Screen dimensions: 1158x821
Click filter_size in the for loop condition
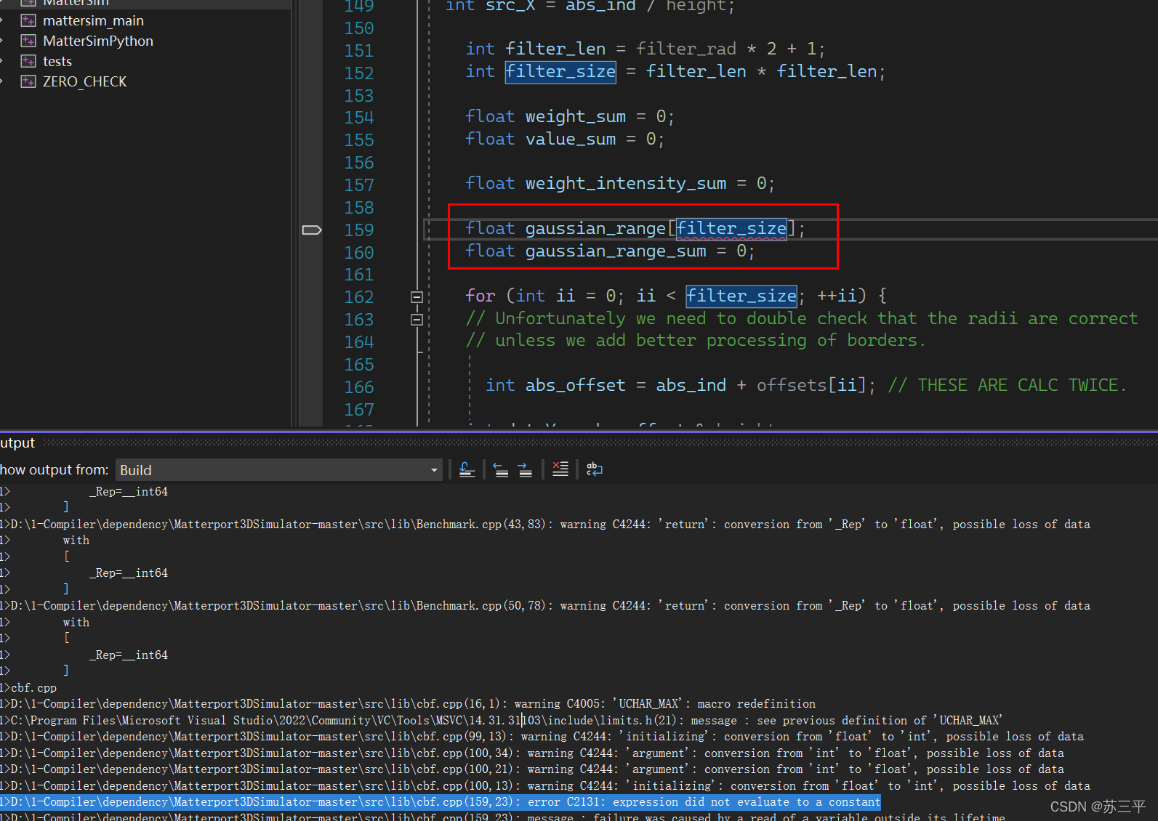(x=741, y=296)
